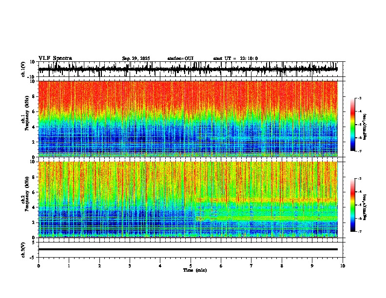Screen dimensions: 386x298
Task: Select the date text "Sep. 29, 2025"
Action: 136,58
